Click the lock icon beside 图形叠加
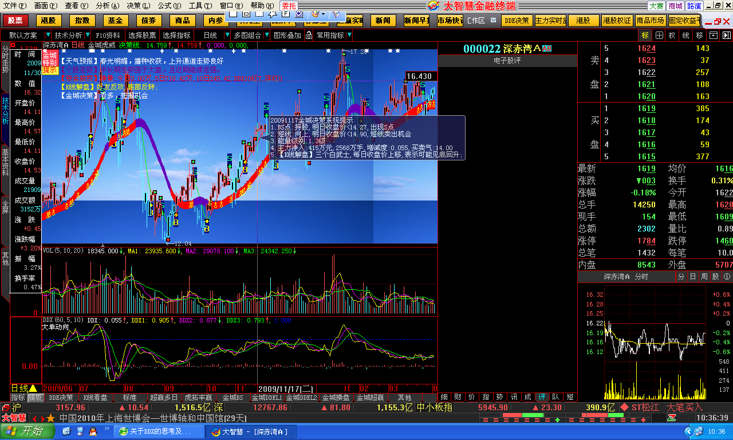 click(x=309, y=36)
